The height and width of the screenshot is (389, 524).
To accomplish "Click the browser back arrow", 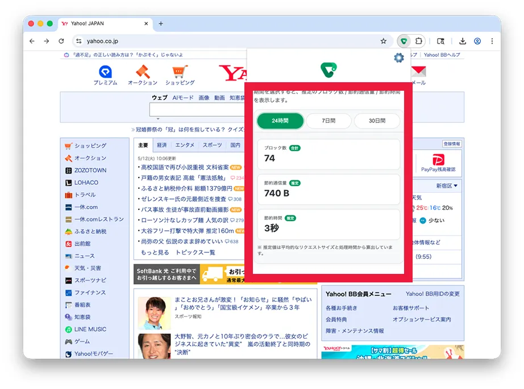I will pyautogui.click(x=32, y=41).
